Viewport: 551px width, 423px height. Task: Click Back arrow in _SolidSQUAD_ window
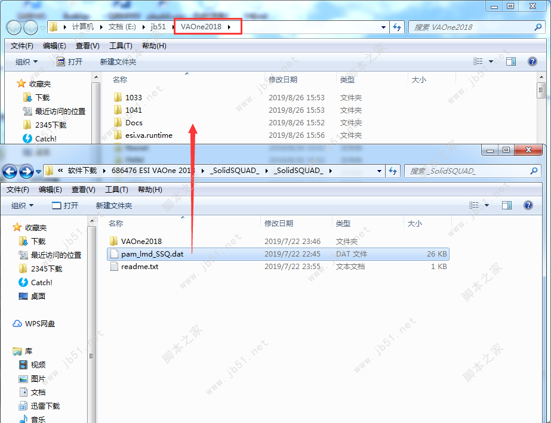point(10,171)
